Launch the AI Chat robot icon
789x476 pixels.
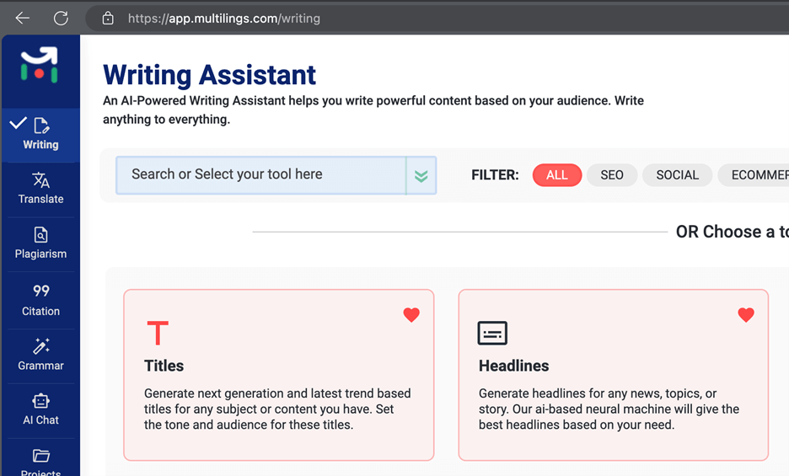pos(40,401)
